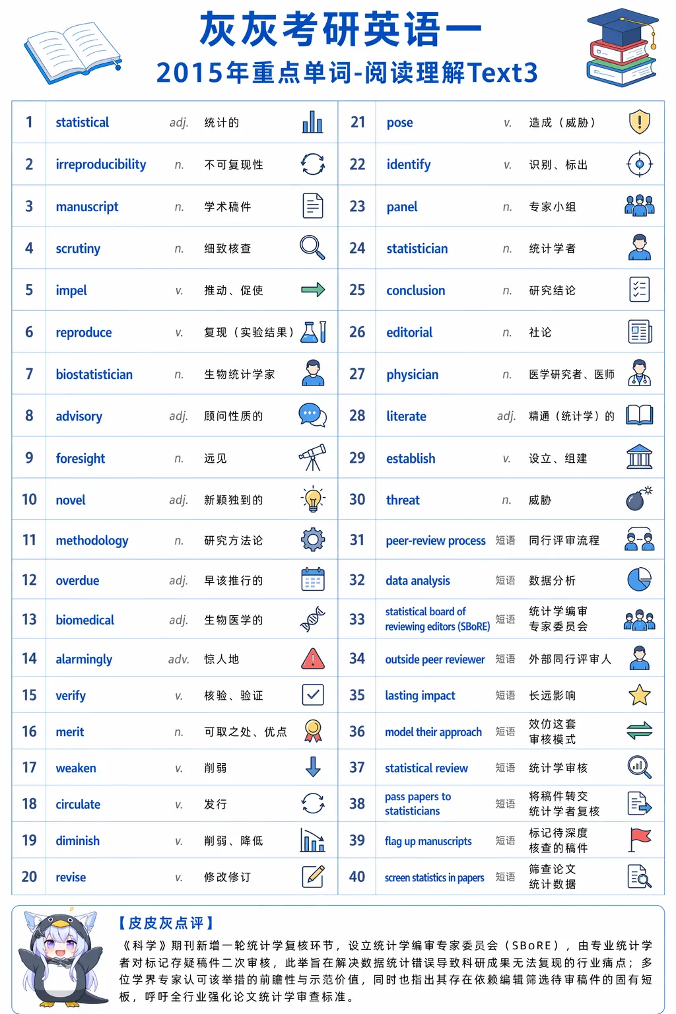Click the phrase 'screen statistics in papers'
The height and width of the screenshot is (1014, 676).
(x=434, y=877)
